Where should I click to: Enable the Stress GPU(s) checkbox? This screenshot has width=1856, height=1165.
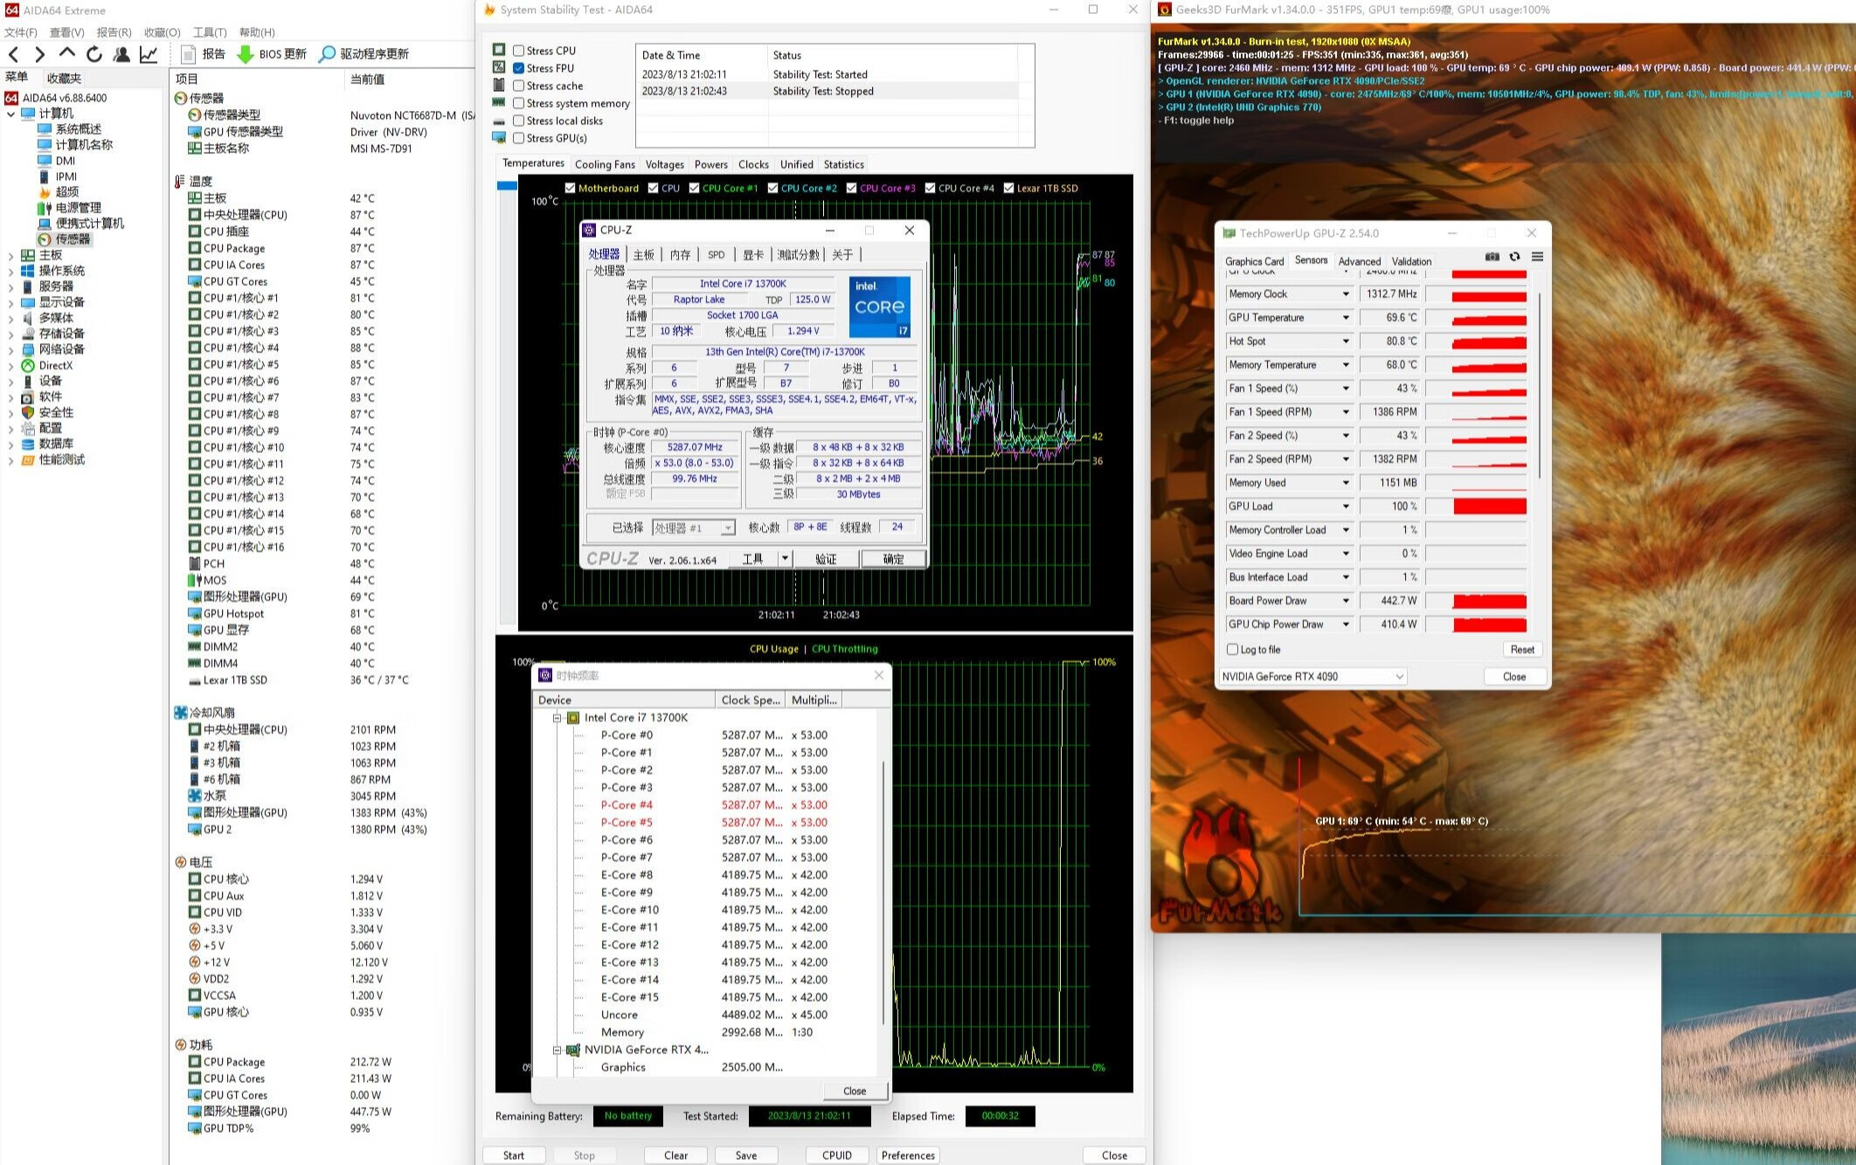(x=519, y=138)
